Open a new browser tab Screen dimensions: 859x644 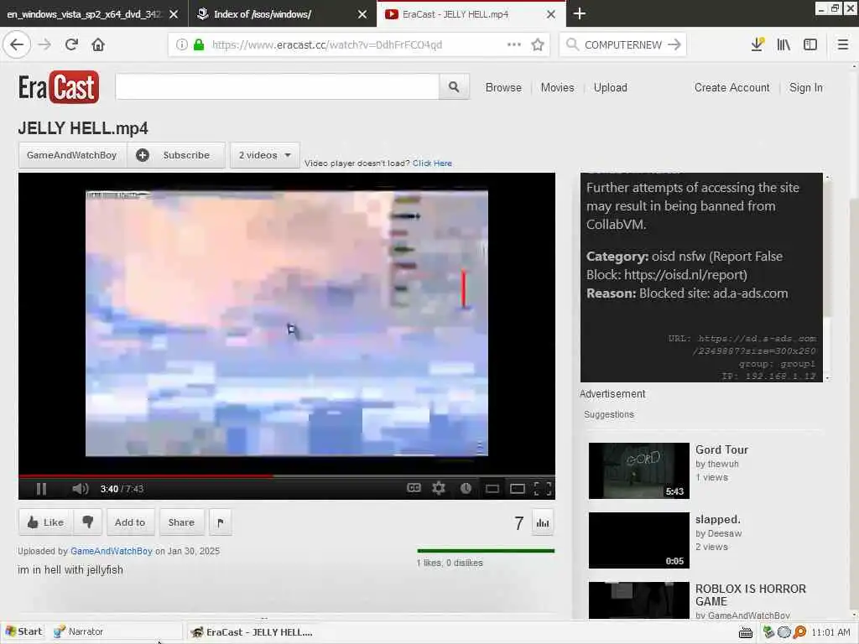point(579,13)
